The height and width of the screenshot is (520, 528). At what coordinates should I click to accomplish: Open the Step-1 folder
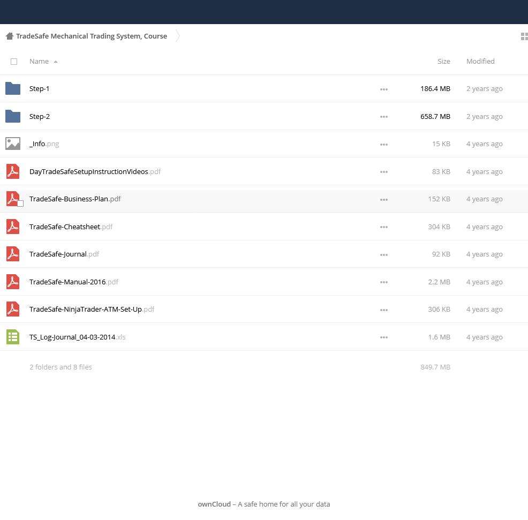tap(39, 88)
